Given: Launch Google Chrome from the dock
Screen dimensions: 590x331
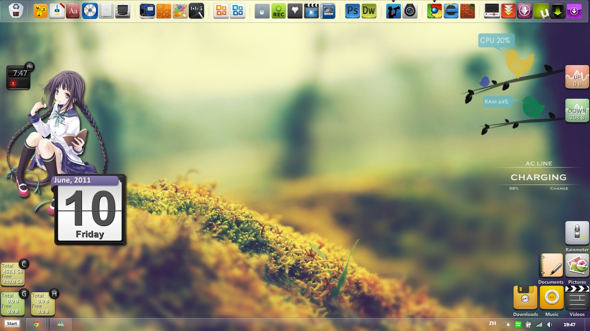Looking at the screenshot, I should [x=435, y=11].
